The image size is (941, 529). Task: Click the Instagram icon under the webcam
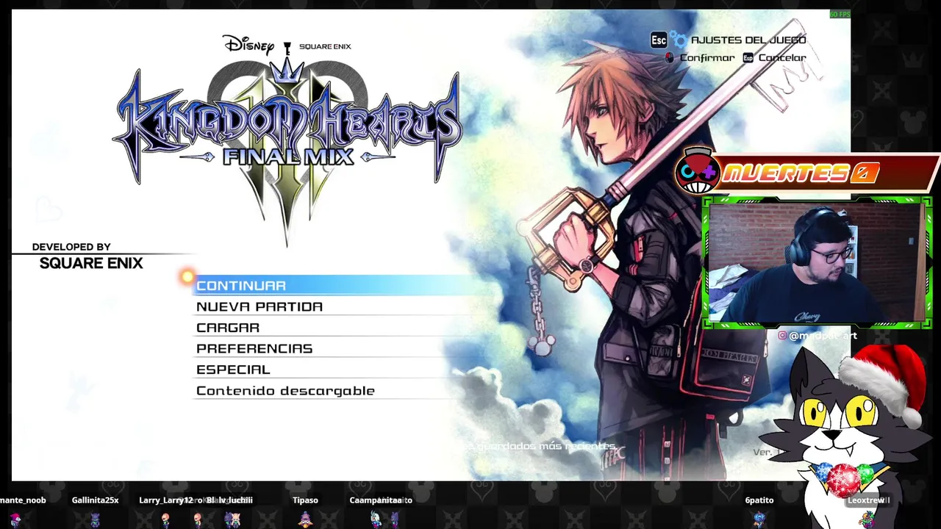tap(782, 335)
